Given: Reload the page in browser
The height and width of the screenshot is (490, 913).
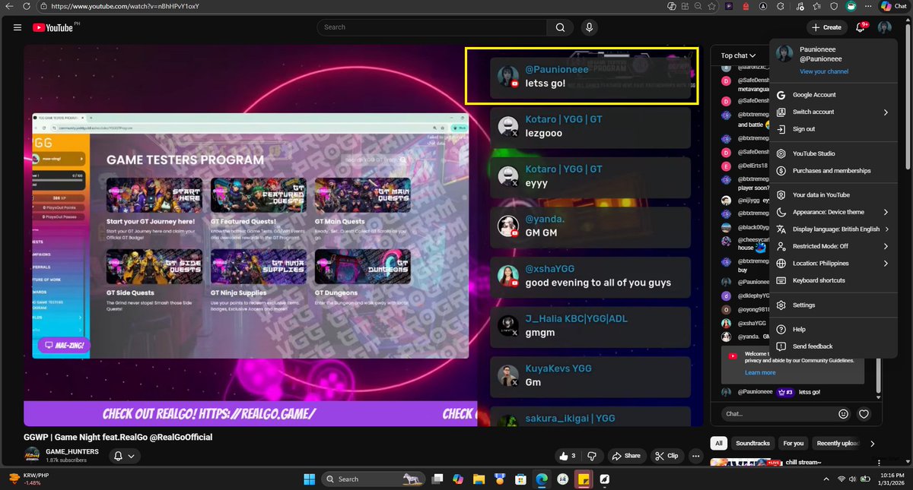Looking at the screenshot, I should tap(26, 6).
